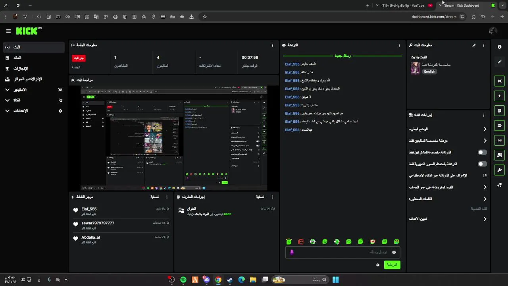Select Revenue (العائد) in sidebar

pyautogui.click(x=33, y=58)
